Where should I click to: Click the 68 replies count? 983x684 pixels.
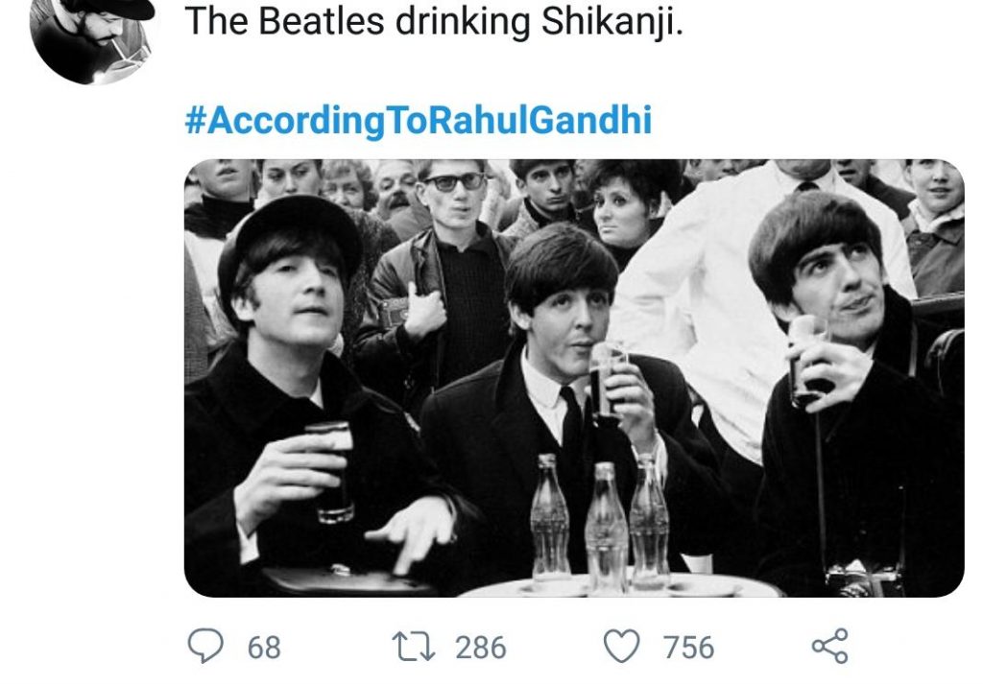265,648
